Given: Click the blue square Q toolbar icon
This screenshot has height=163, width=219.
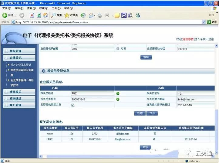Looking at the screenshot, I should [x=124, y=15].
